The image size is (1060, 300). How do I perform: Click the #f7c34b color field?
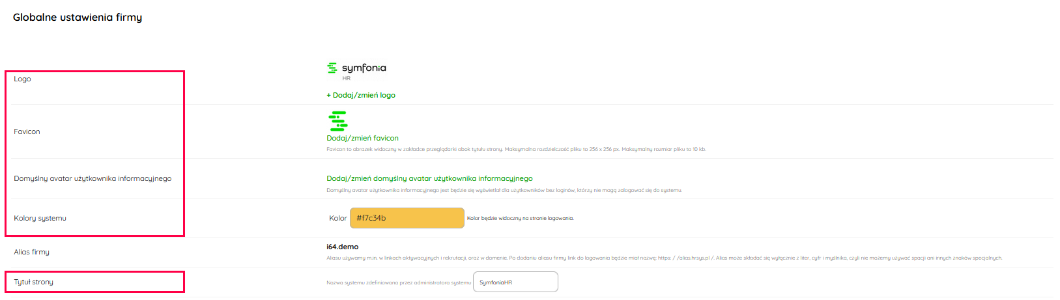point(407,218)
